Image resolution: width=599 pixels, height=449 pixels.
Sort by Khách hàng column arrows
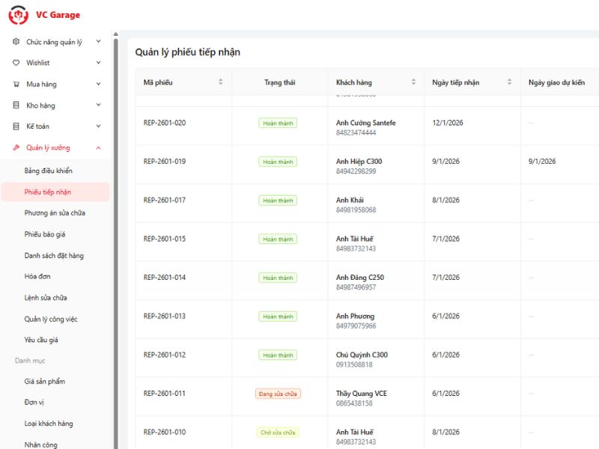(x=413, y=82)
